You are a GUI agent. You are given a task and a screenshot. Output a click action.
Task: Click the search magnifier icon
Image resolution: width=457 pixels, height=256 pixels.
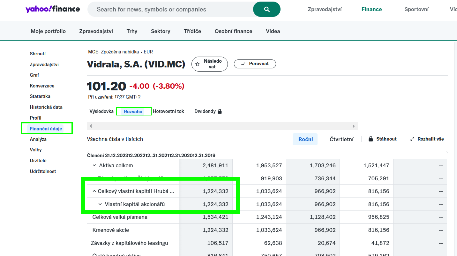(266, 9)
